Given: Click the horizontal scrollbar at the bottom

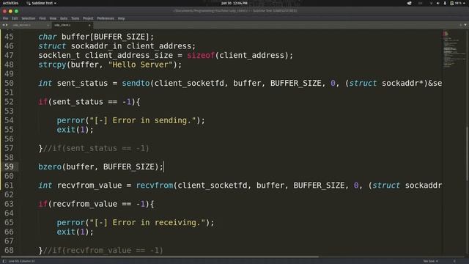Looking at the screenshot, I should tap(160, 257).
